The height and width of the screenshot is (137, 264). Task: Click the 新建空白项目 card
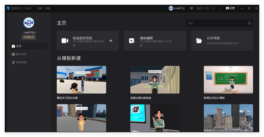88,41
